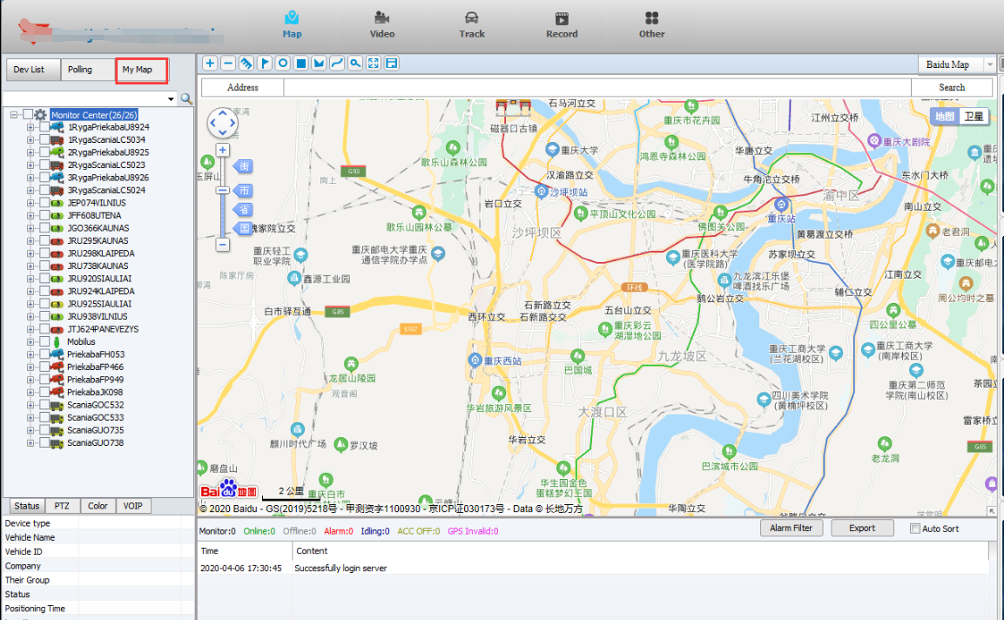Open the Other module in the top bar

click(652, 24)
